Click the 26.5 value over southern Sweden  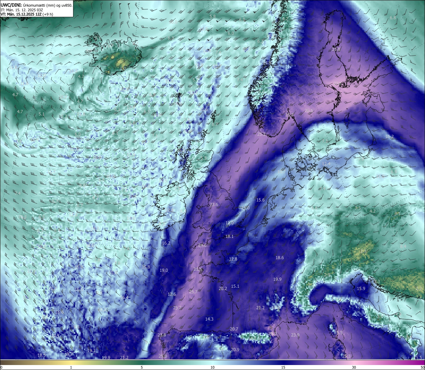tap(309, 111)
